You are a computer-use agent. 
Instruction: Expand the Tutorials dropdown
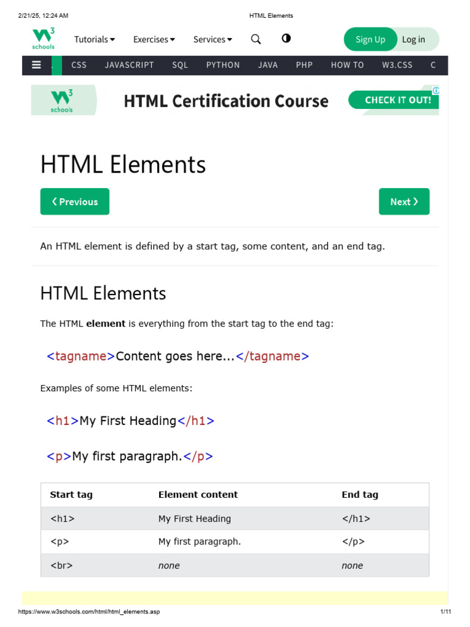[x=94, y=39]
